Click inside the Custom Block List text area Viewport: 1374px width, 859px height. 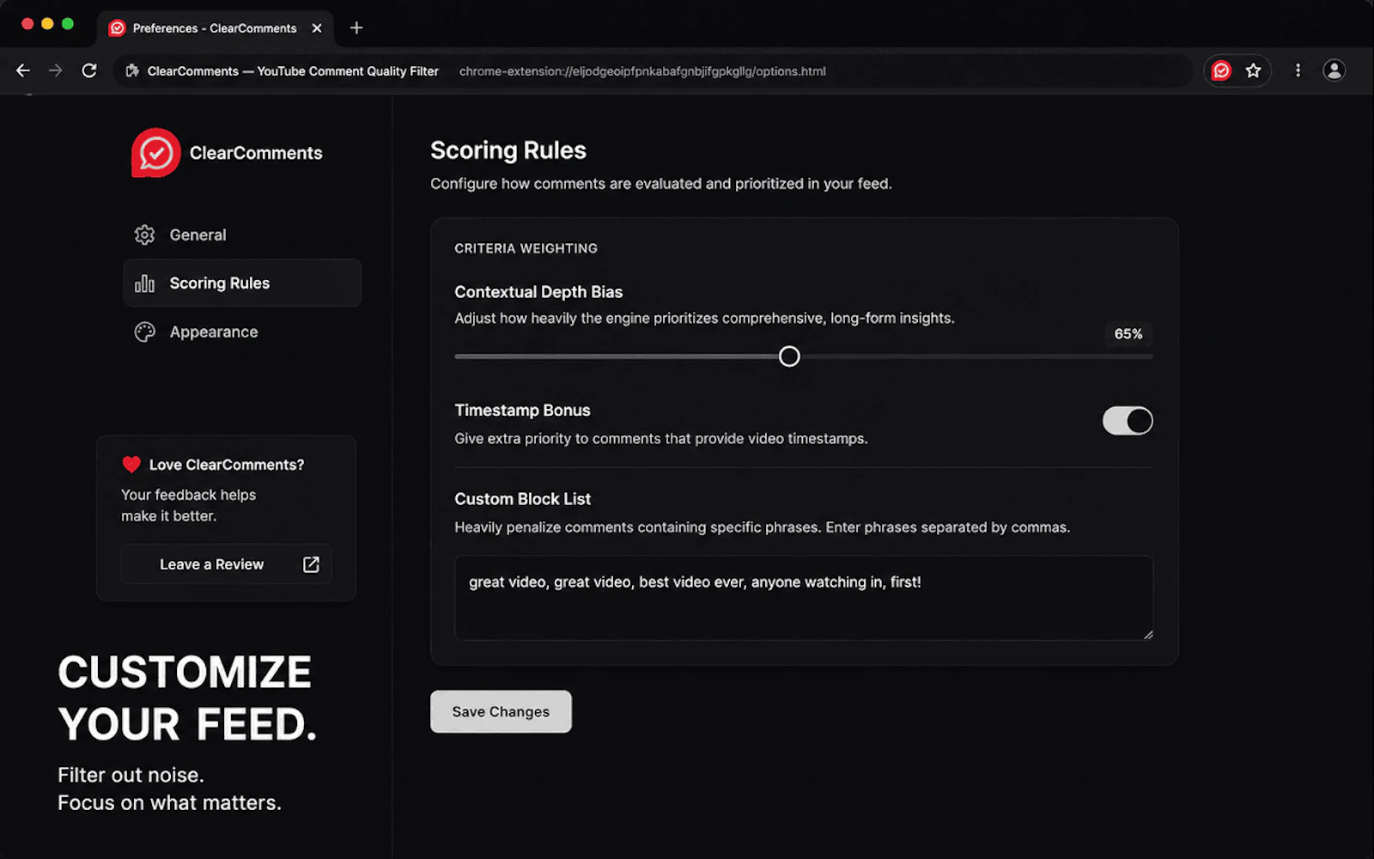point(804,598)
